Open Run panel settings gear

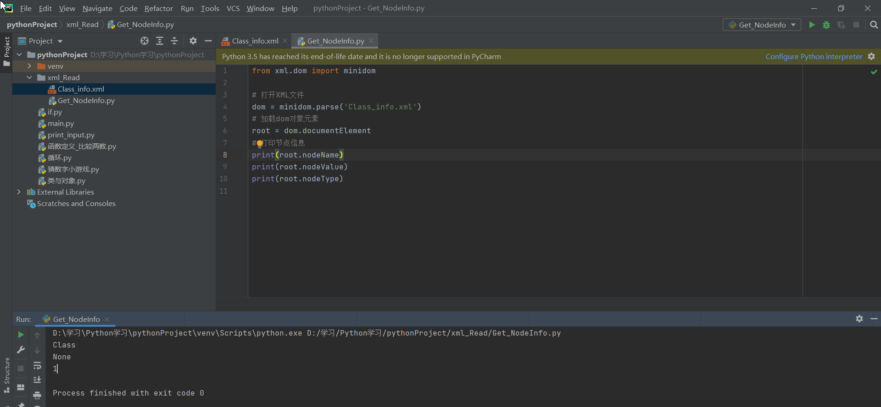click(x=859, y=319)
